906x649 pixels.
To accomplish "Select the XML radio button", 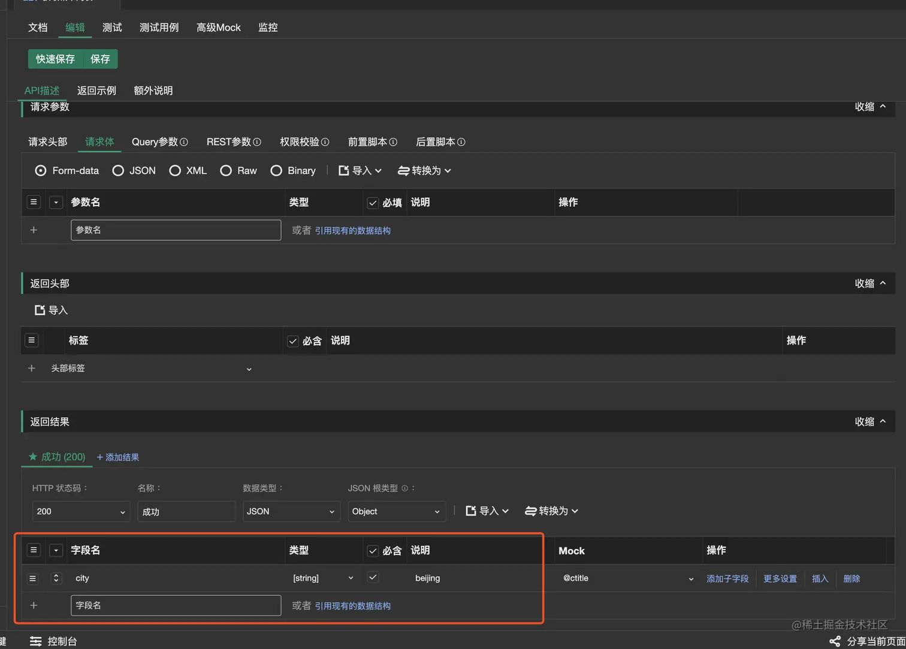I will pos(175,171).
